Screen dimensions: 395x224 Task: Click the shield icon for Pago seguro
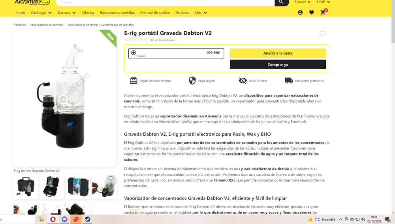[x=192, y=81]
